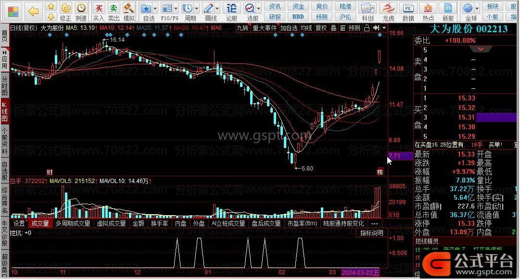Toggle the chart lock icon
The width and height of the screenshot is (521, 280).
pos(367,28)
